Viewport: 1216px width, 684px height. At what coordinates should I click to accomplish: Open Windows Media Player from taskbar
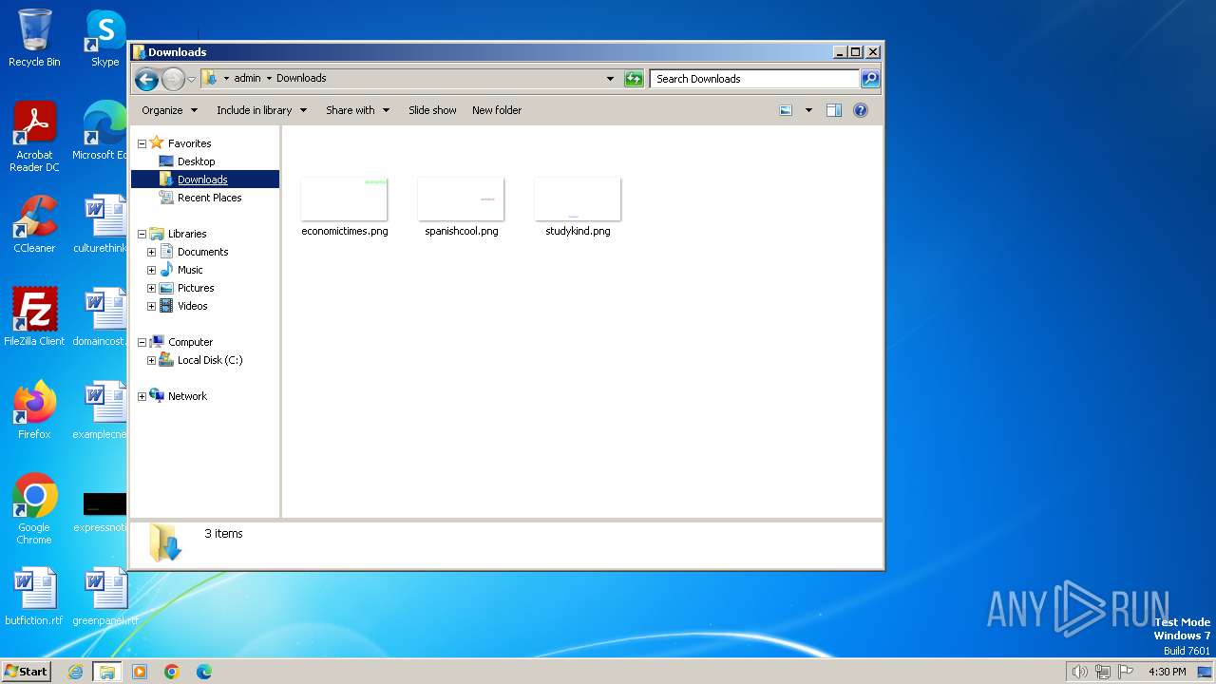(x=140, y=672)
